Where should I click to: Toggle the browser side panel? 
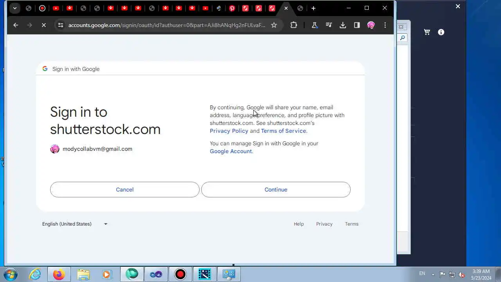point(357,25)
